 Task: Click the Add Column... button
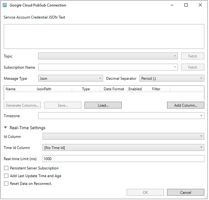185,105
